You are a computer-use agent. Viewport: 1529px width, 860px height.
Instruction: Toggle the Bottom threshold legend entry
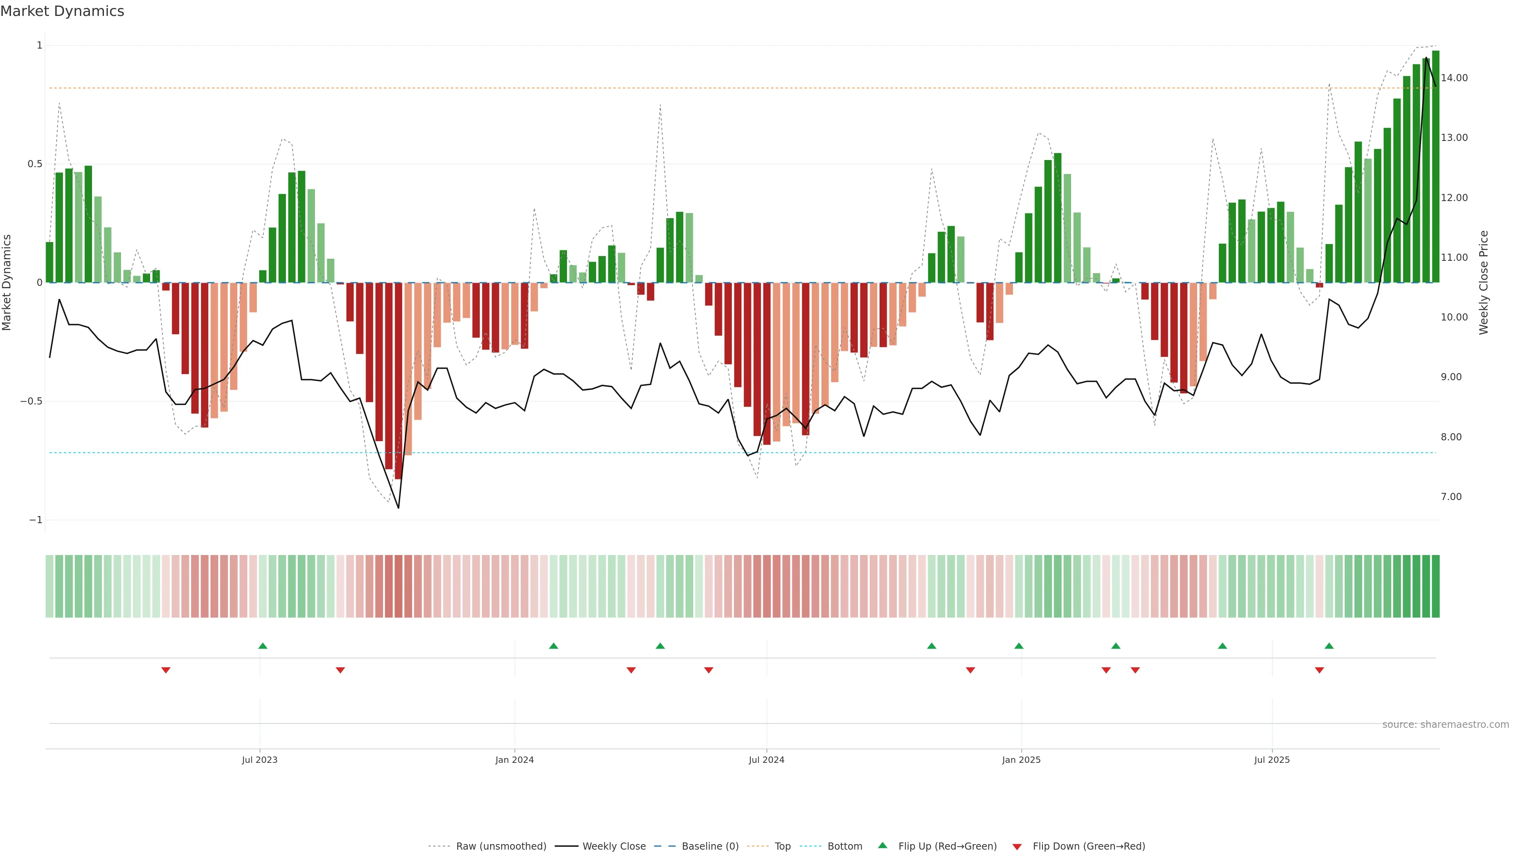coord(845,846)
